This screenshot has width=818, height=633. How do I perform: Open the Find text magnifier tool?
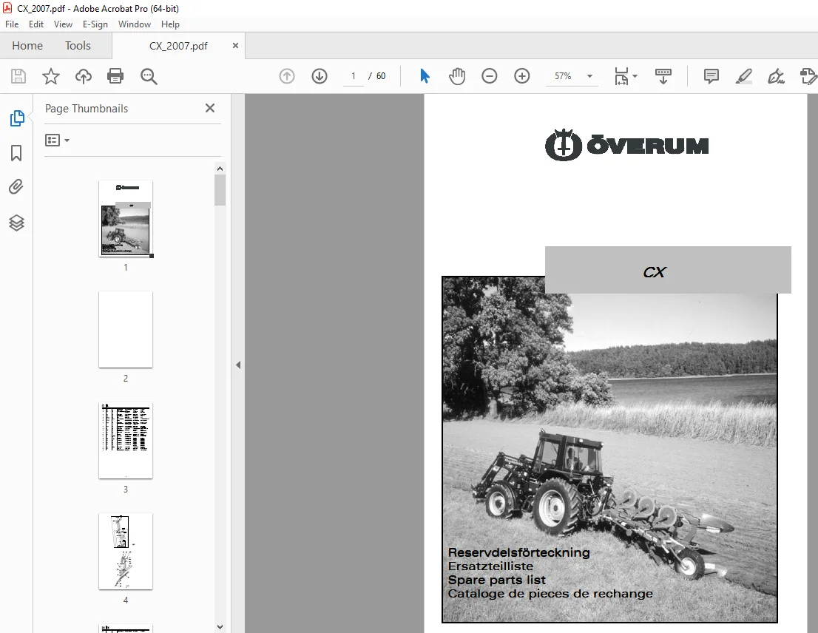coord(149,76)
